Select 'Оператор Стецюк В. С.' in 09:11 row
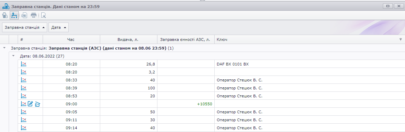 (x=240, y=120)
